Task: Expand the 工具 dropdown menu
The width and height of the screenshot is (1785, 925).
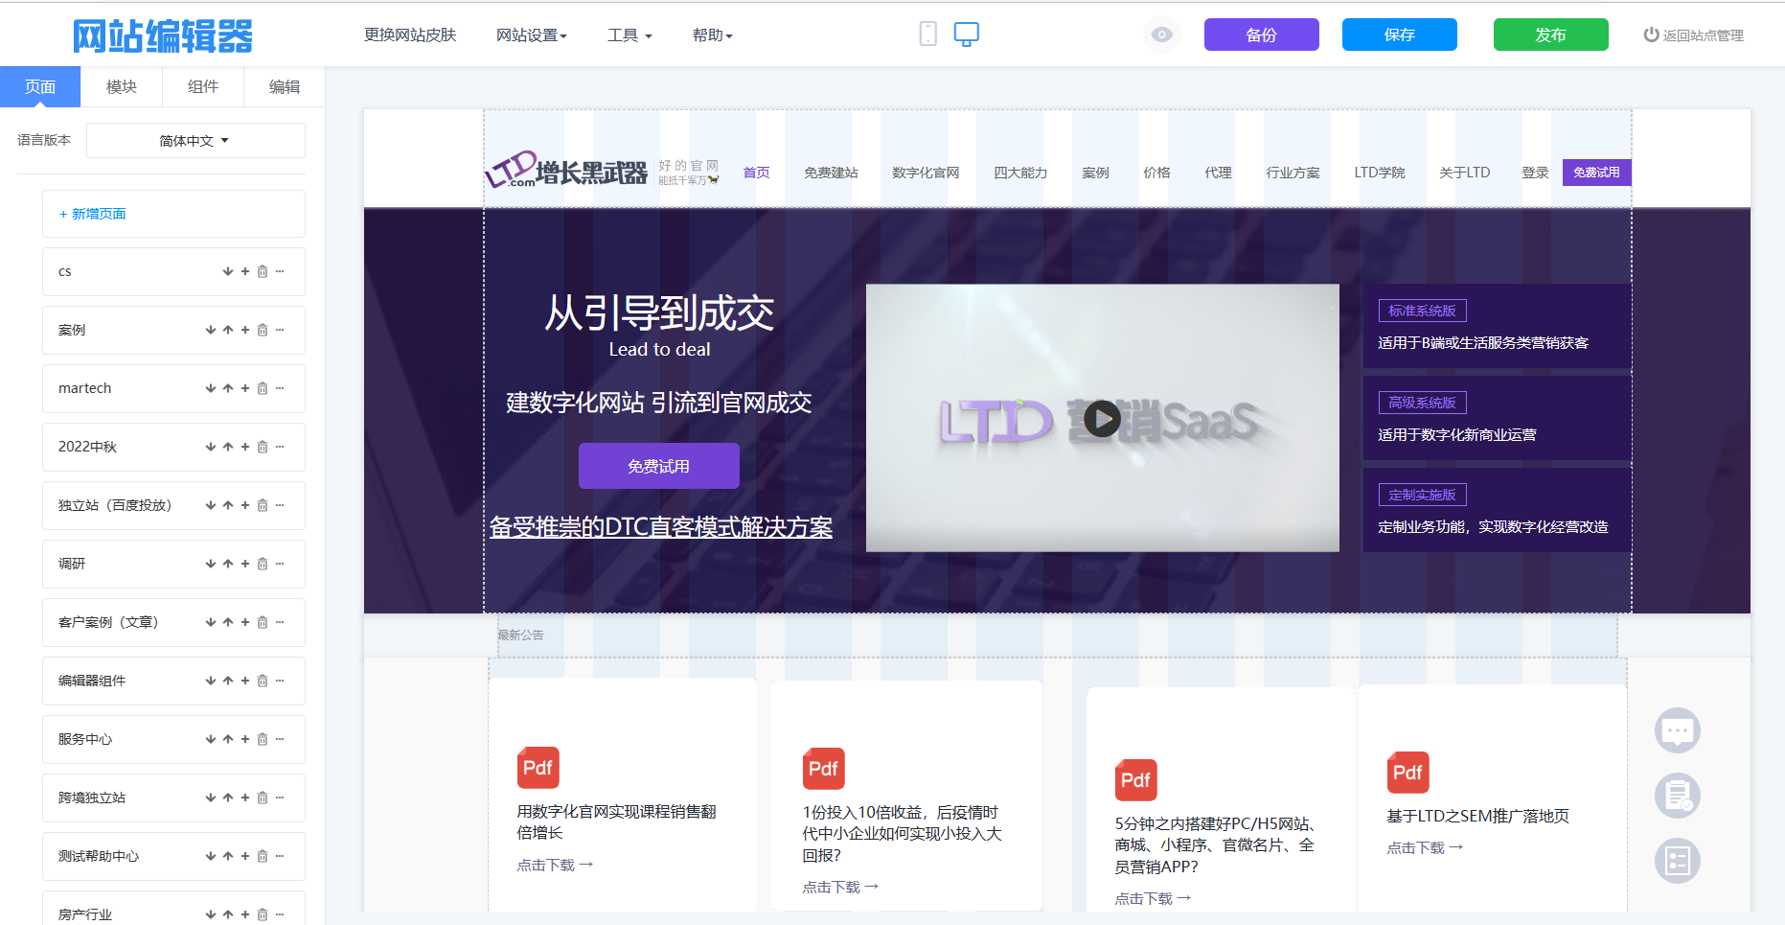Action: tap(629, 35)
